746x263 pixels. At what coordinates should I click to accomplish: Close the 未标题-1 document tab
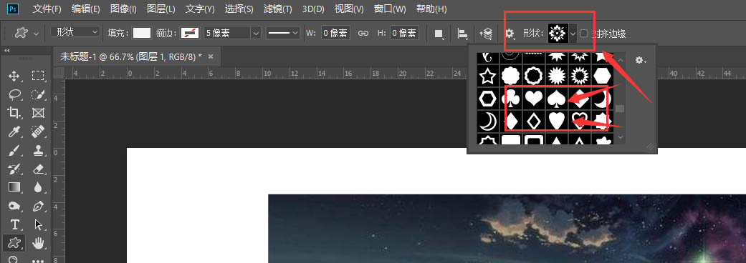click(x=211, y=56)
